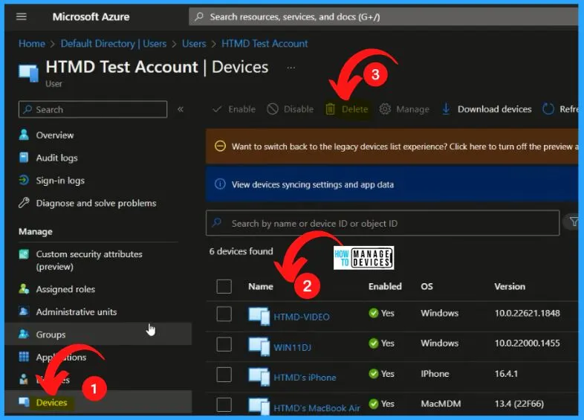Click the HTMD's iPhone device icon
The height and width of the screenshot is (420, 584).
[259, 377]
